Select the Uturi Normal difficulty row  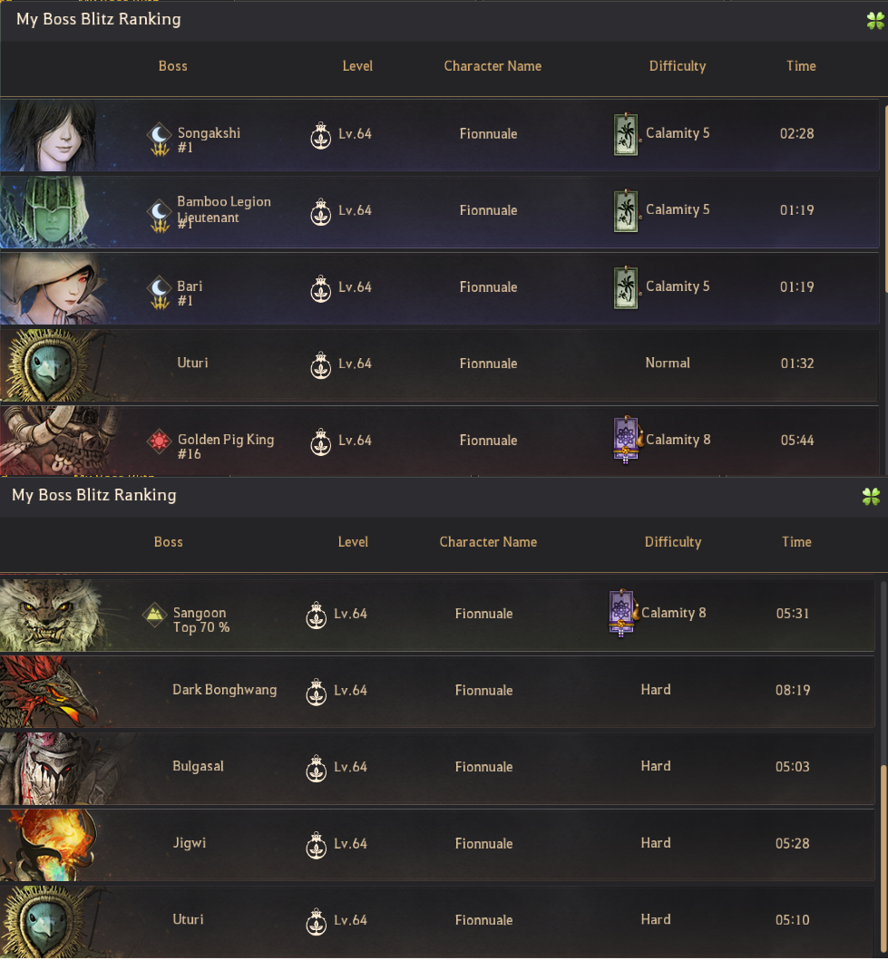[x=439, y=365]
